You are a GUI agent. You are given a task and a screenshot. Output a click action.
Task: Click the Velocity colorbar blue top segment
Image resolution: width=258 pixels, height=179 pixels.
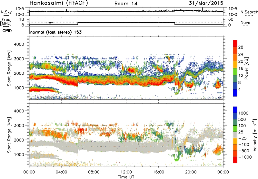[x=235, y=110]
